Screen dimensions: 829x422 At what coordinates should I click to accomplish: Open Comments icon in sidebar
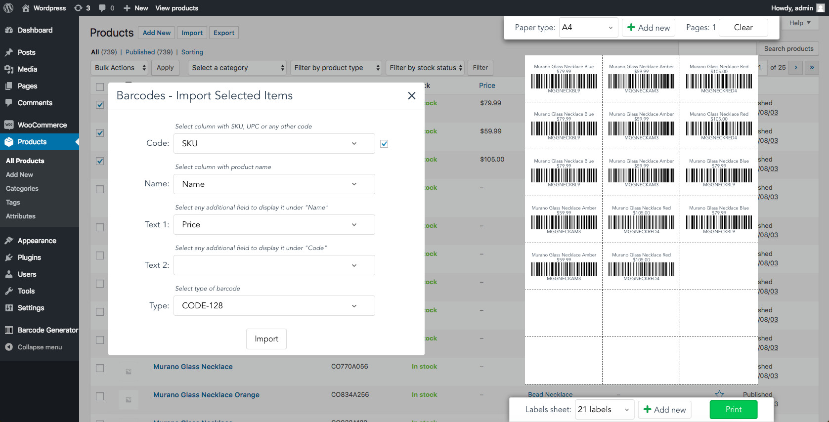point(8,103)
